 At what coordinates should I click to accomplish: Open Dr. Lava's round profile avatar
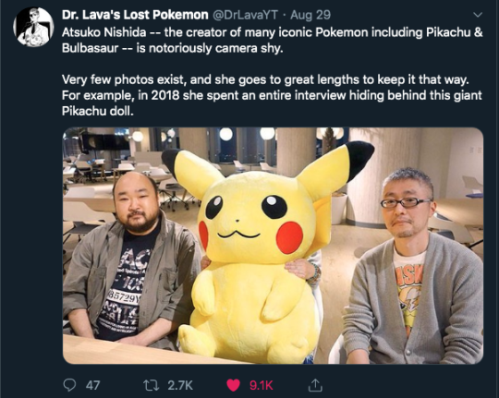pos(33,27)
